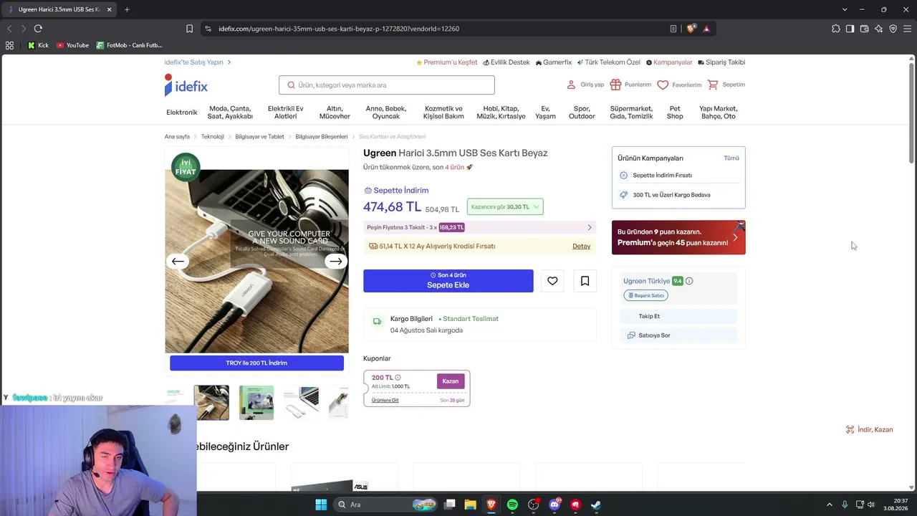This screenshot has width=917, height=516.
Task: Open the Ugreen Türkiye seller link
Action: point(646,281)
